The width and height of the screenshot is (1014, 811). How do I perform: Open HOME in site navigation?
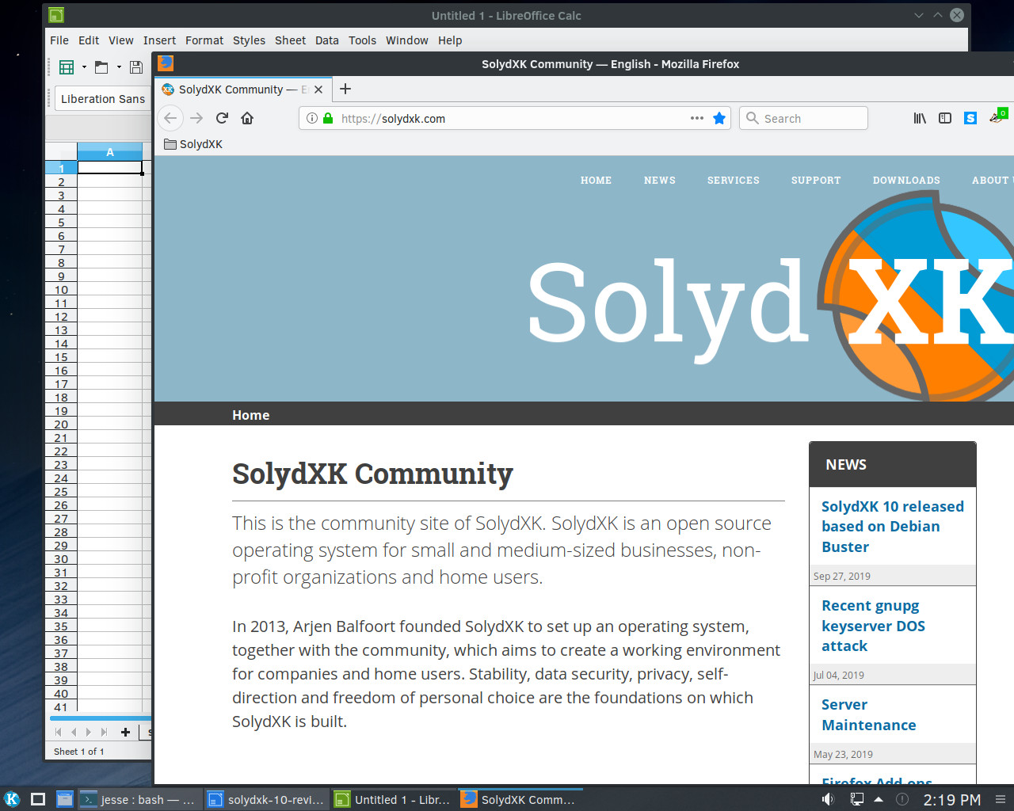[x=596, y=181]
